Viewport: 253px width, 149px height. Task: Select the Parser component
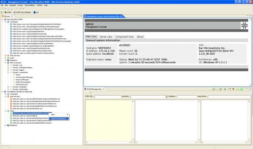click(18, 75)
